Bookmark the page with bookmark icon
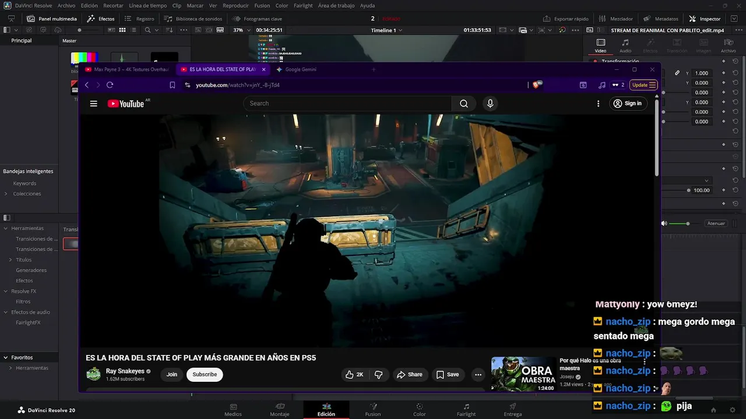 coord(172,85)
